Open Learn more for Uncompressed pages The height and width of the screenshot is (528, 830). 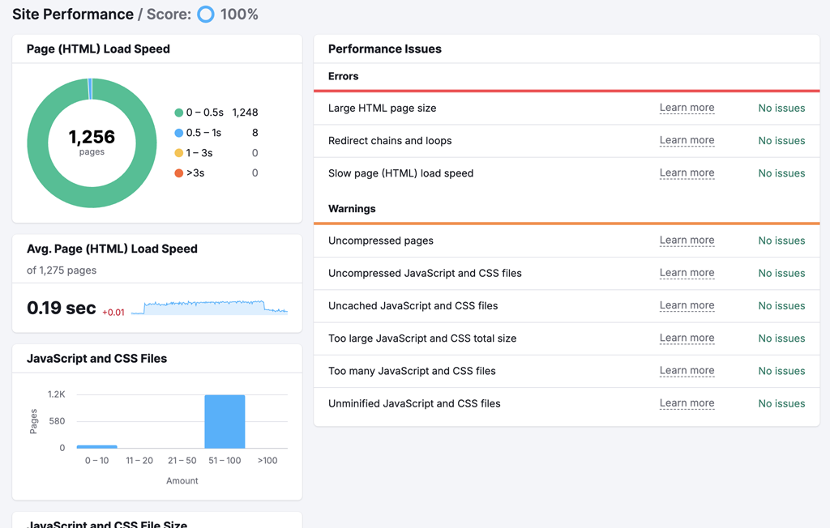coord(687,241)
